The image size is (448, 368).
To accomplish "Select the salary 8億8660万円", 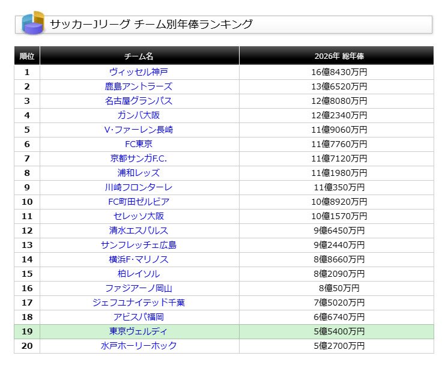I will click(x=339, y=259).
